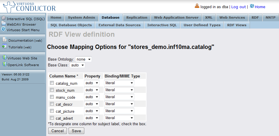This screenshot has width=279, height=136.
Task: Click the Tutorials icon in sidebar
Action: click(4, 46)
